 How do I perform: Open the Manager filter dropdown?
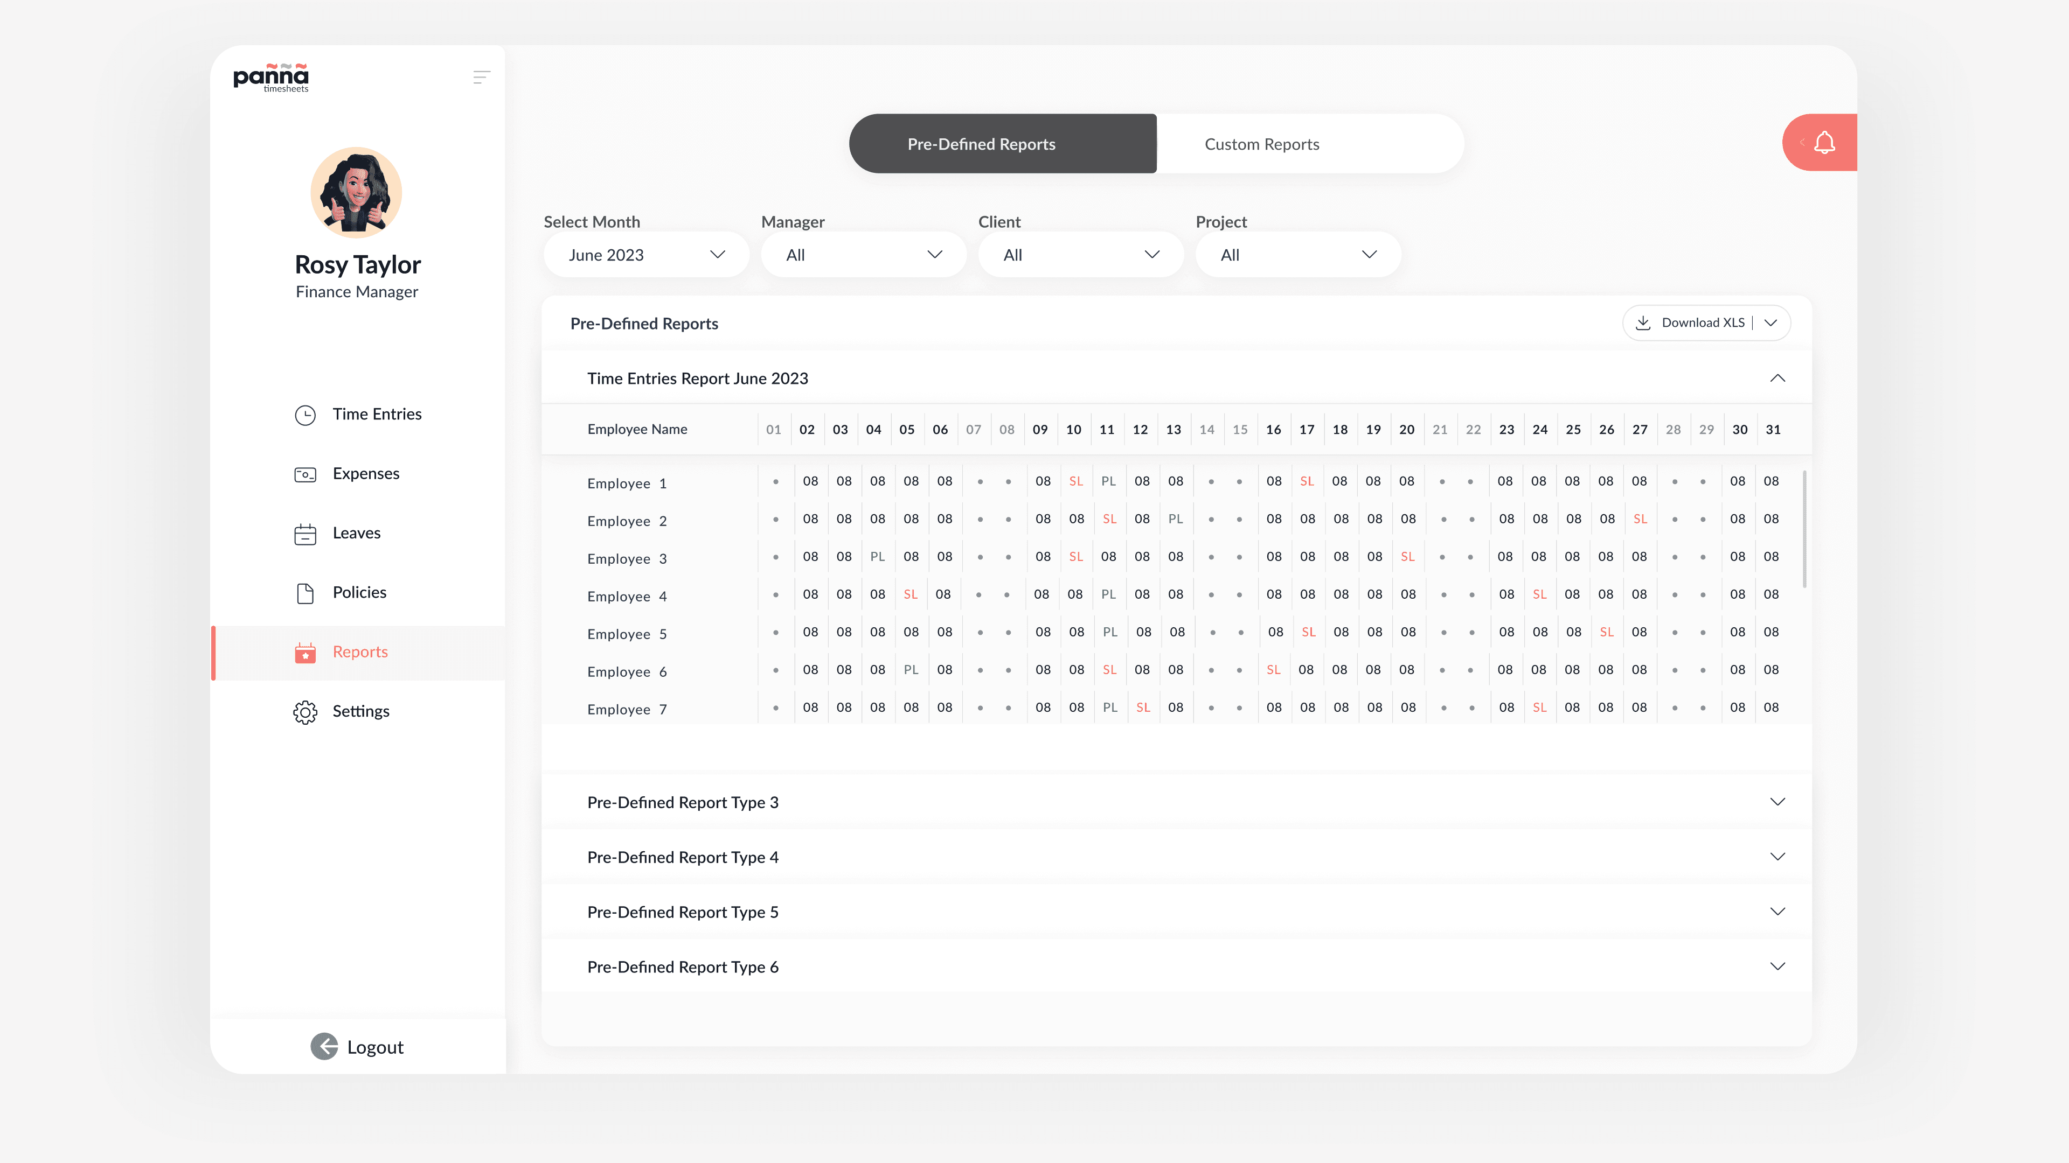coord(863,255)
